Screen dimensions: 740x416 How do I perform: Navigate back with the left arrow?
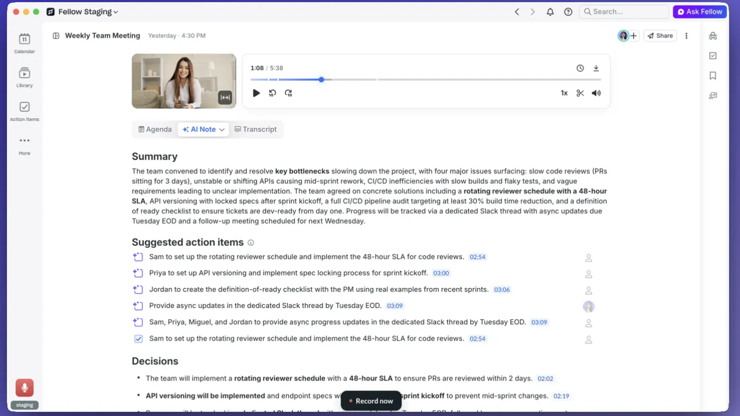coord(517,12)
